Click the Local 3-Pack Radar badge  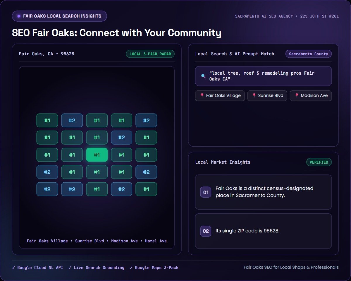(150, 54)
